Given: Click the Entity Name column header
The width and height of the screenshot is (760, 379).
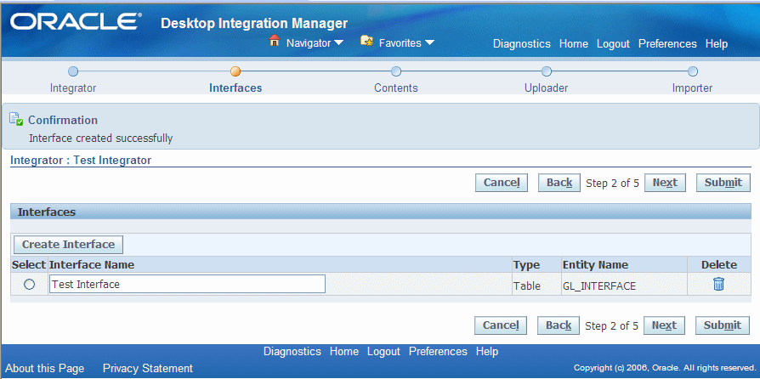Looking at the screenshot, I should (x=595, y=264).
